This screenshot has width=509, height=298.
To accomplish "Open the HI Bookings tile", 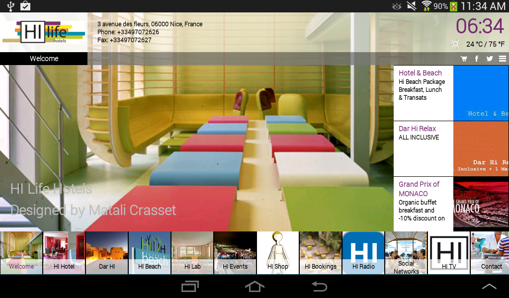I will 321,253.
